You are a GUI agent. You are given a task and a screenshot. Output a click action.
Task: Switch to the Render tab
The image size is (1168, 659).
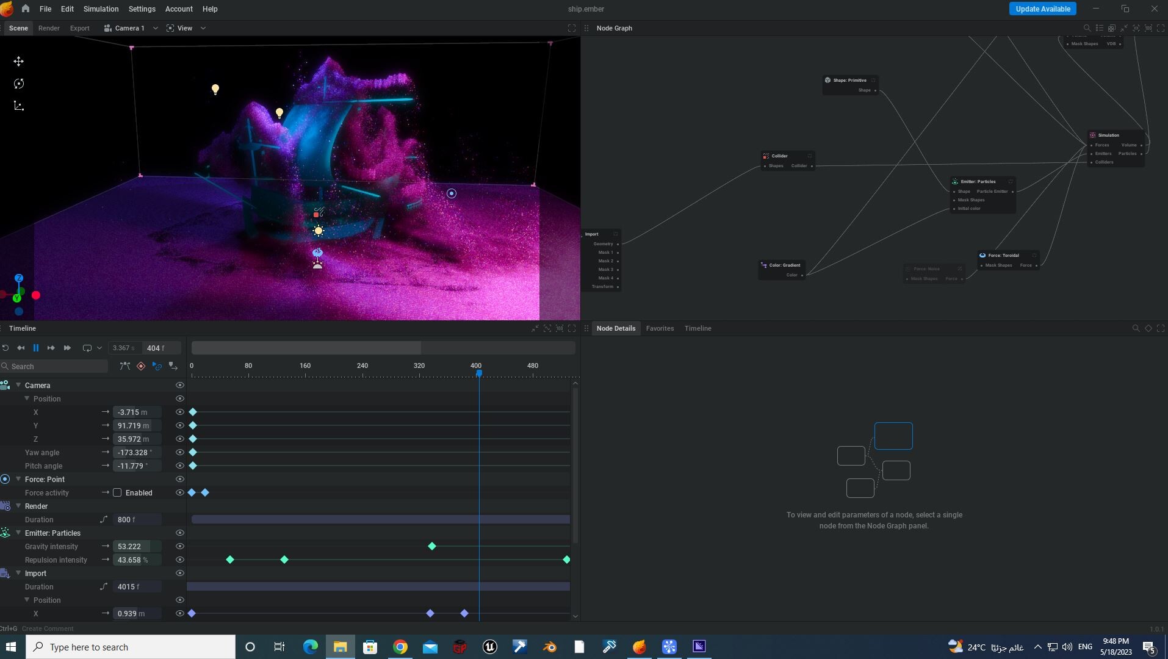(x=49, y=28)
